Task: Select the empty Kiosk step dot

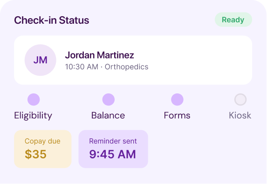Action: pos(240,99)
